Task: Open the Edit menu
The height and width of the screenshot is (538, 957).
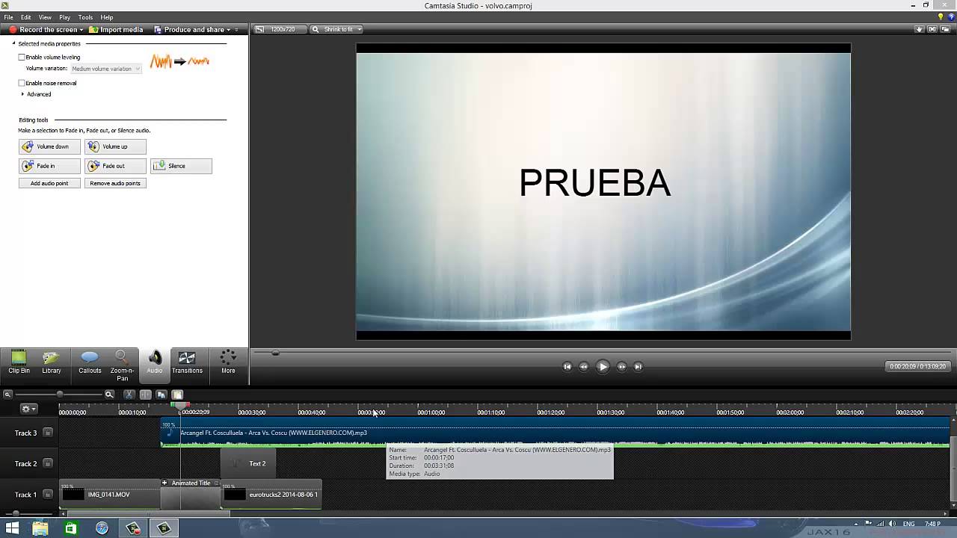Action: tap(26, 17)
